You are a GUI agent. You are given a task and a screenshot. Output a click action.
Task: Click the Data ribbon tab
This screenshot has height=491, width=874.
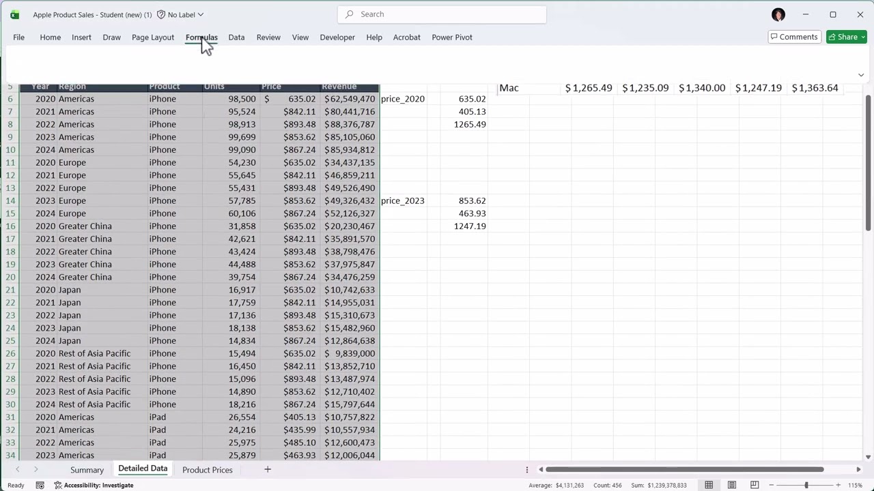click(x=236, y=38)
